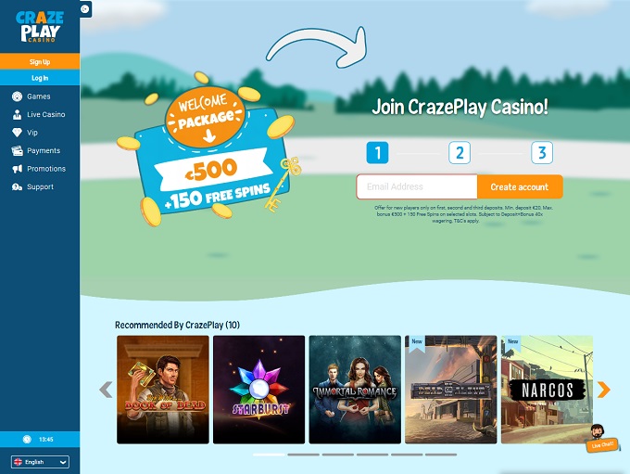
Task: Select registration step 2
Action: (x=460, y=153)
